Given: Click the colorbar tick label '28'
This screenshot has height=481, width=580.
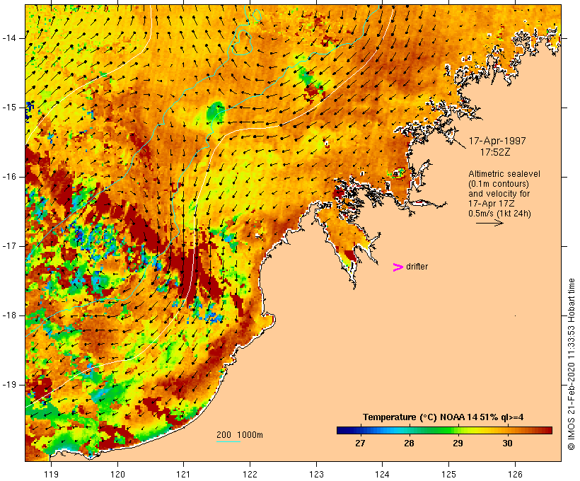Looking at the screenshot, I should pos(409,444).
